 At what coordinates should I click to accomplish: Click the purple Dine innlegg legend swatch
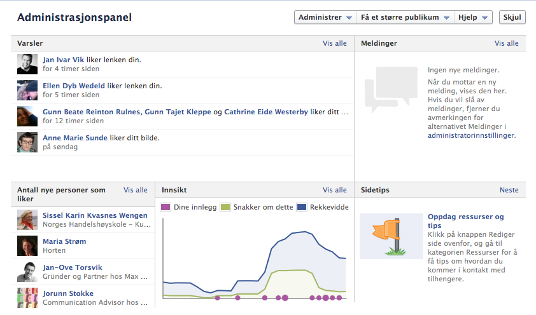(x=166, y=207)
